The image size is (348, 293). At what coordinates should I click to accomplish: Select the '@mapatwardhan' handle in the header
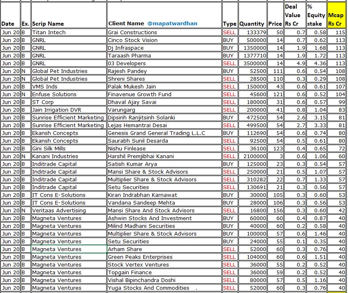(x=172, y=23)
